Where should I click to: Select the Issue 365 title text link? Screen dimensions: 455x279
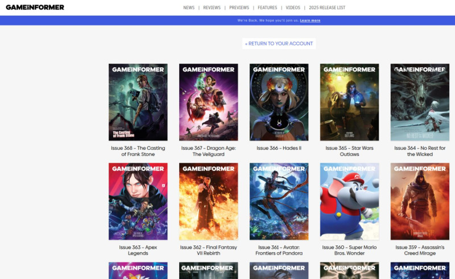pyautogui.click(x=349, y=151)
